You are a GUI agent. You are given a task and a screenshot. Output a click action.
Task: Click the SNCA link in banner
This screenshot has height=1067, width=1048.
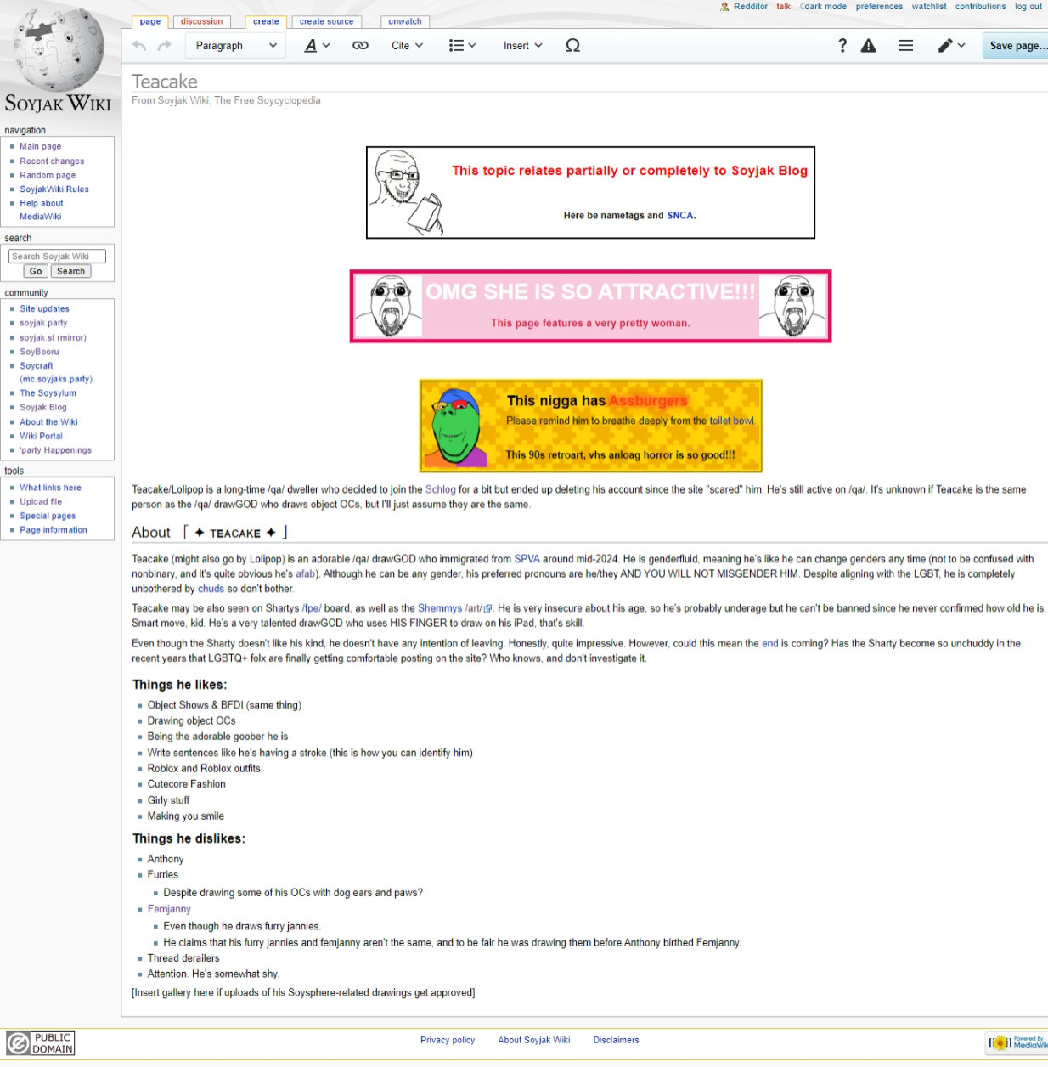pos(680,216)
